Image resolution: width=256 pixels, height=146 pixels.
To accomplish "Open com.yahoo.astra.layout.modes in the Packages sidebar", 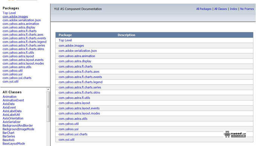I will [23, 64].
